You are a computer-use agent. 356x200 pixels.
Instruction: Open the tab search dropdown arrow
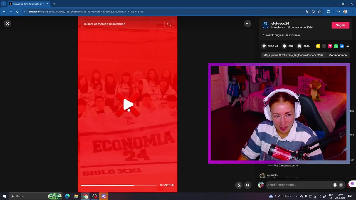4,4
